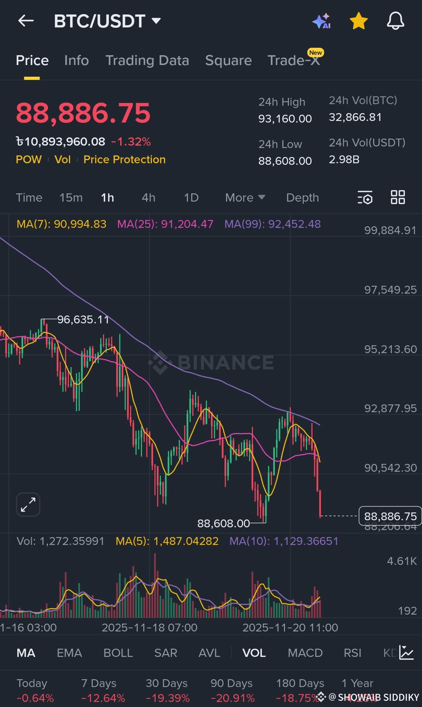Tap the 2025-11-18 07:00 time axis label
This screenshot has width=422, height=707.
(150, 628)
